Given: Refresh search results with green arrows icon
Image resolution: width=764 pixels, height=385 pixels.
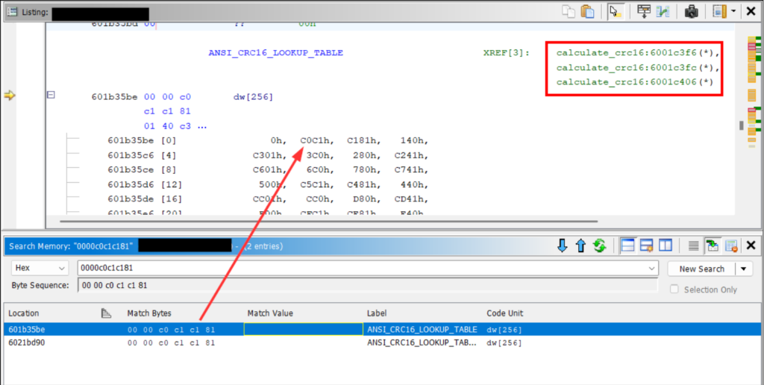Looking at the screenshot, I should pos(599,245).
